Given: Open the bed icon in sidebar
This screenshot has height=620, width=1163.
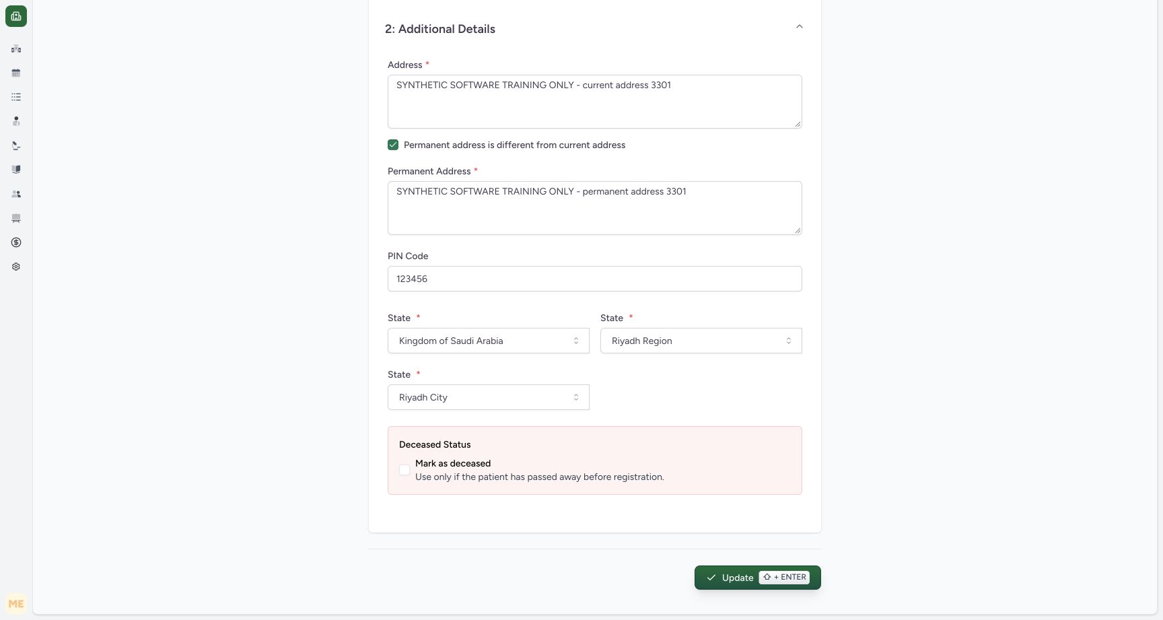Looking at the screenshot, I should click(x=16, y=218).
